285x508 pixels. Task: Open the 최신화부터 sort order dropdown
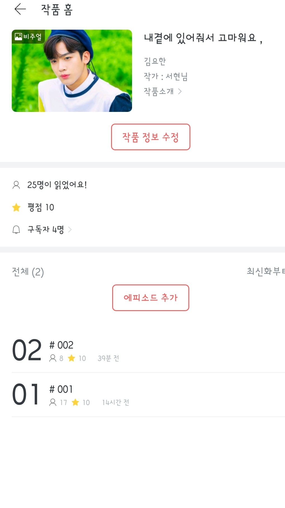click(x=266, y=271)
